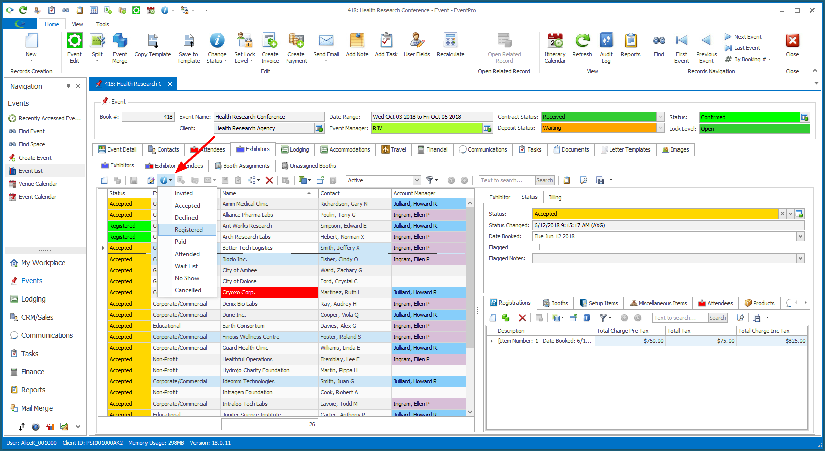
Task: Expand the exhibitor Status field dropdown arrow
Action: point(791,214)
